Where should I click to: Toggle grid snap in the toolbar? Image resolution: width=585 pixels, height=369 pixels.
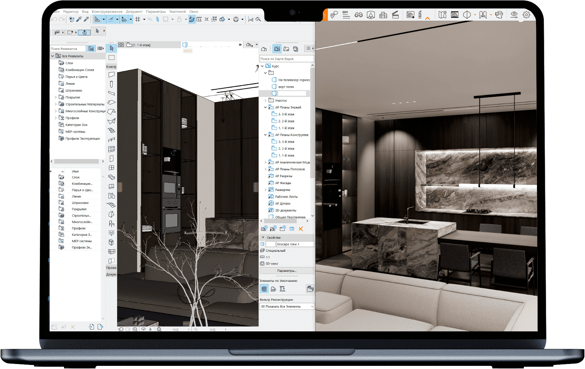pyautogui.click(x=138, y=19)
